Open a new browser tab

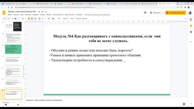pos(178,4)
